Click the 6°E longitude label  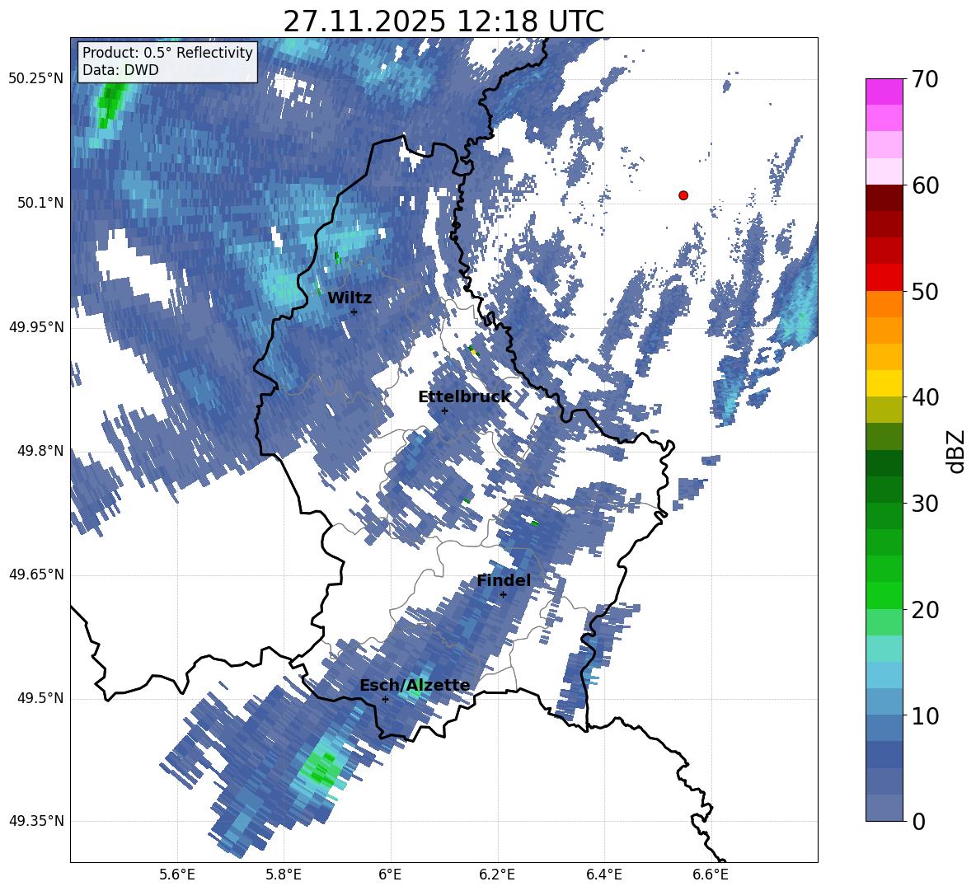[390, 875]
